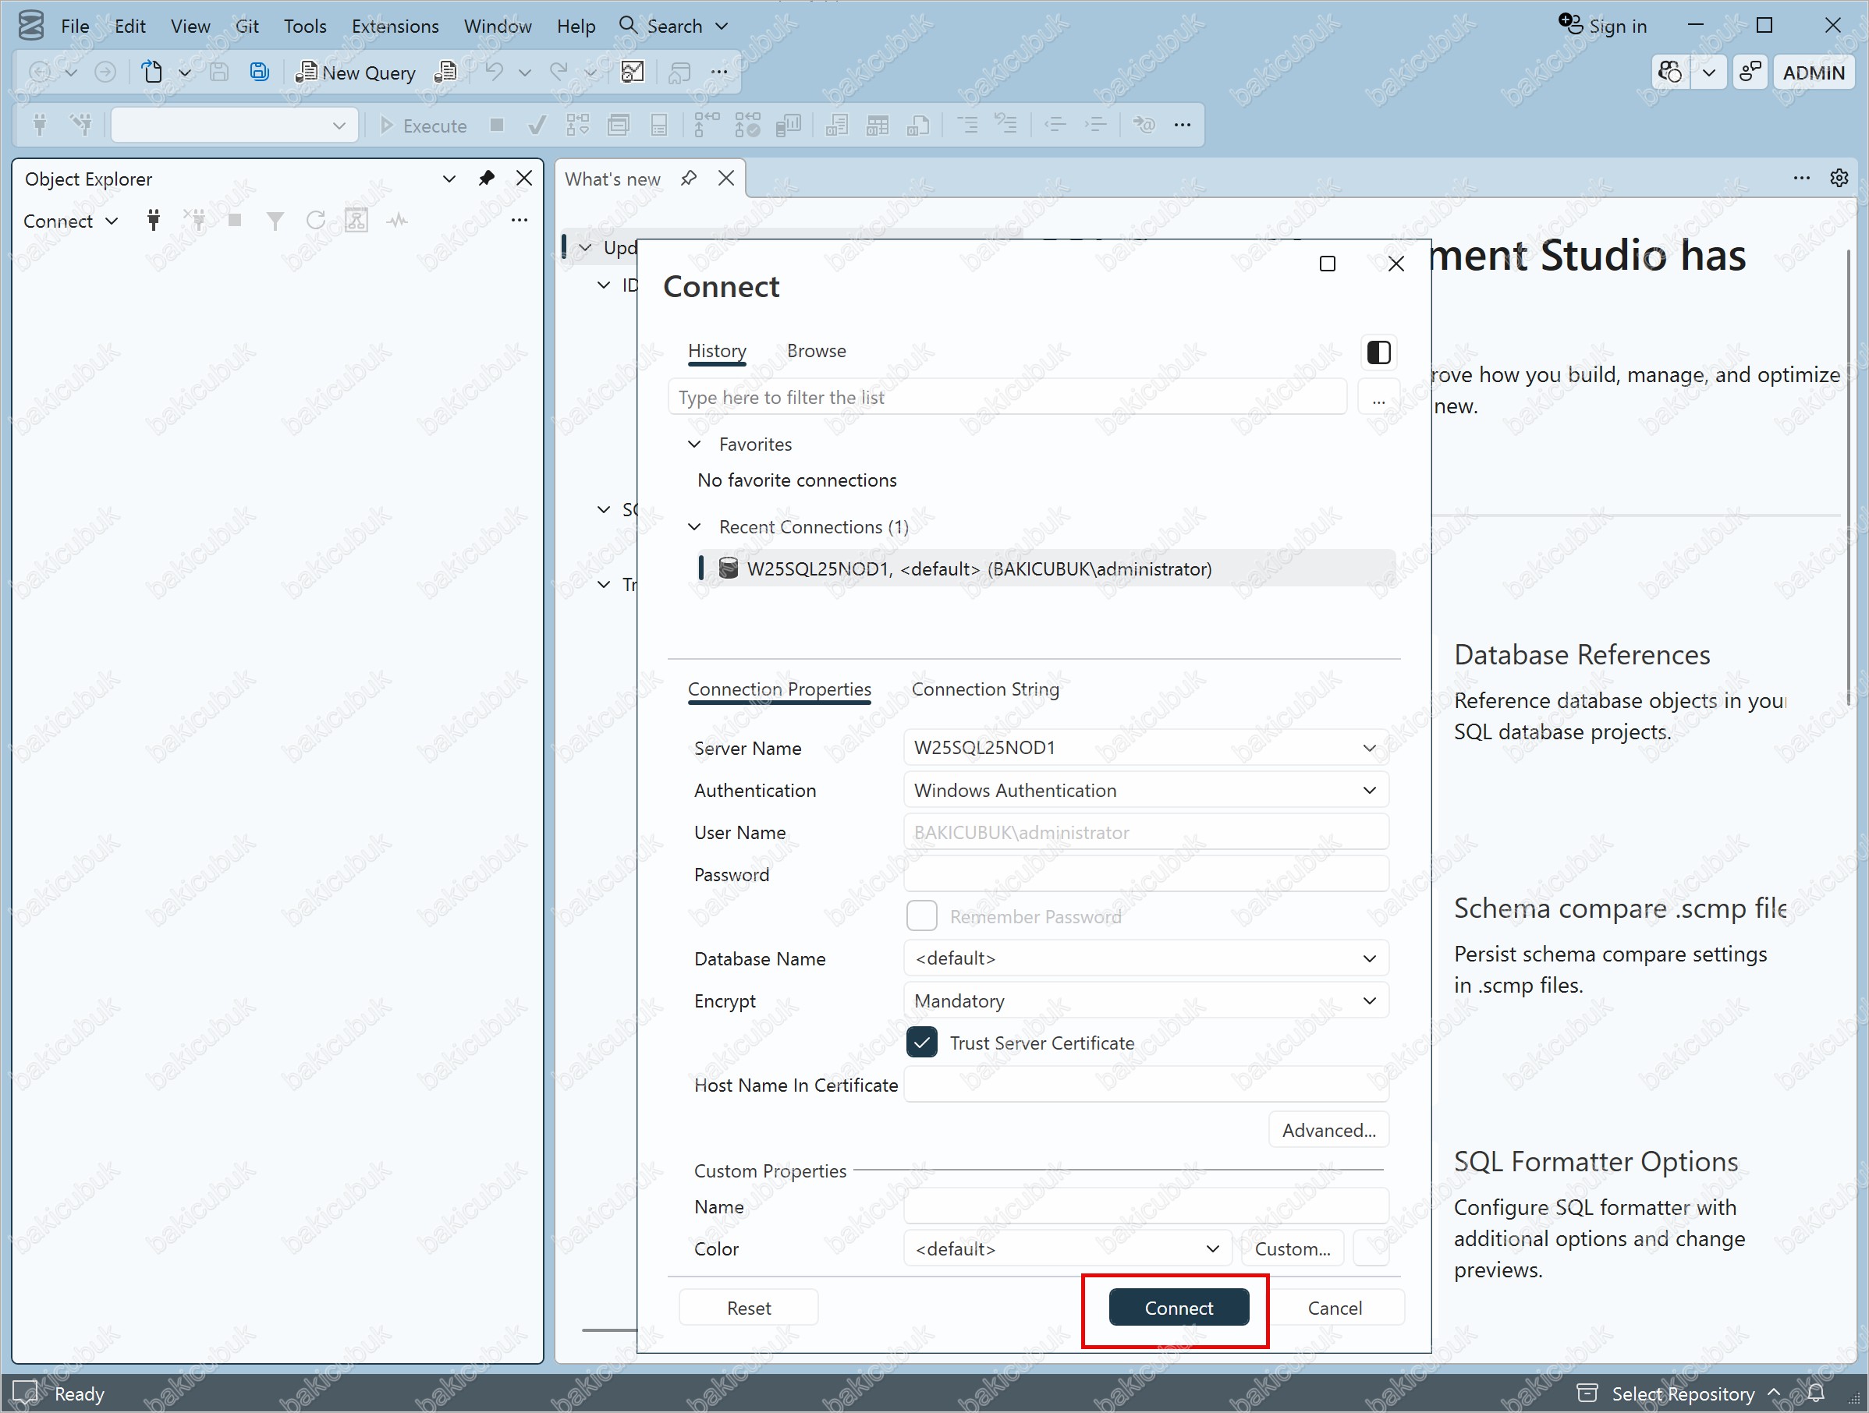Open the settings gear above the What's new page
Viewport: 1869px width, 1413px height.
[1839, 177]
